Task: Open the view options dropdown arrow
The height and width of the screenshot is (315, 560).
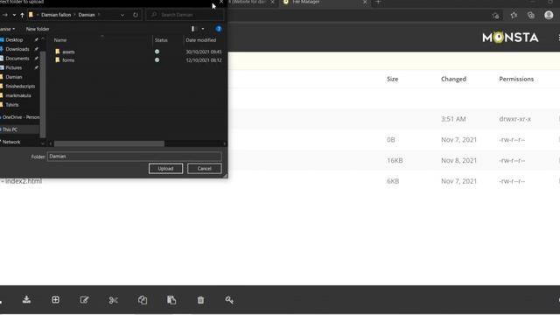Action: point(203,29)
